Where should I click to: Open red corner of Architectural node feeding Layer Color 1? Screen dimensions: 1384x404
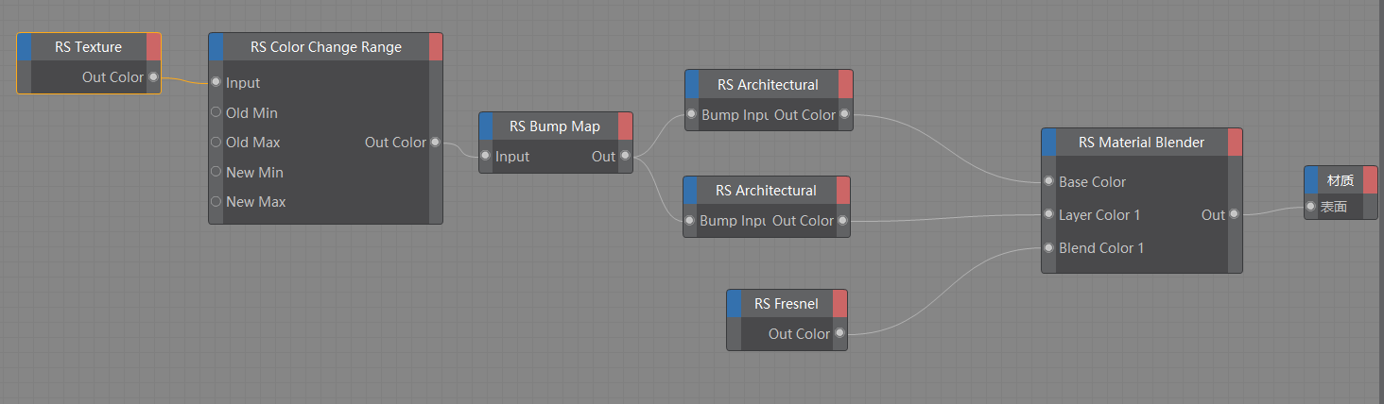tap(843, 191)
